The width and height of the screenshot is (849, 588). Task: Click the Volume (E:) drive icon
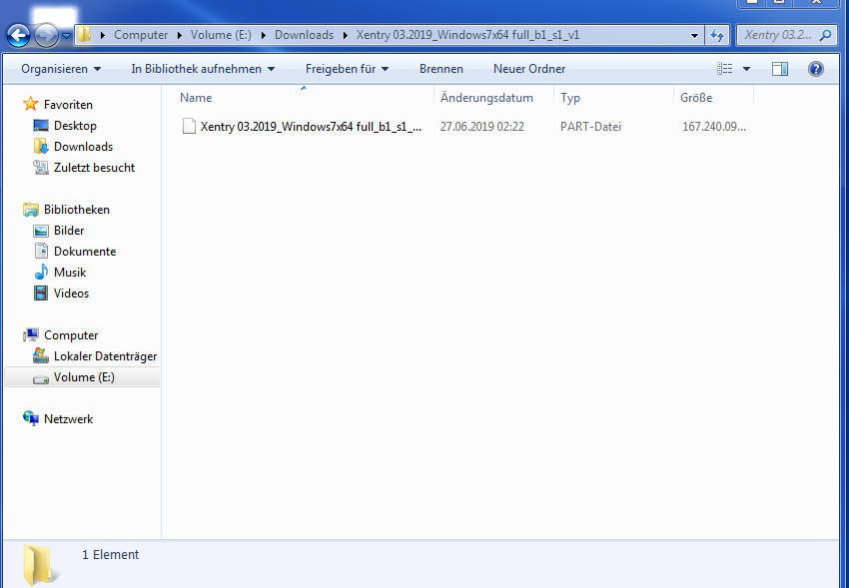(41, 379)
